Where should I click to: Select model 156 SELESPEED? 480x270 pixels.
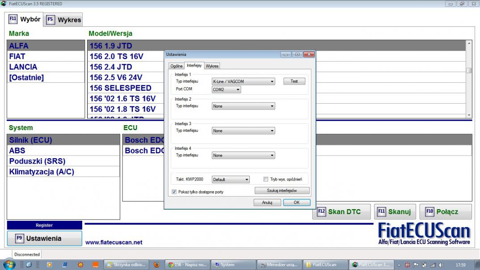(126, 88)
